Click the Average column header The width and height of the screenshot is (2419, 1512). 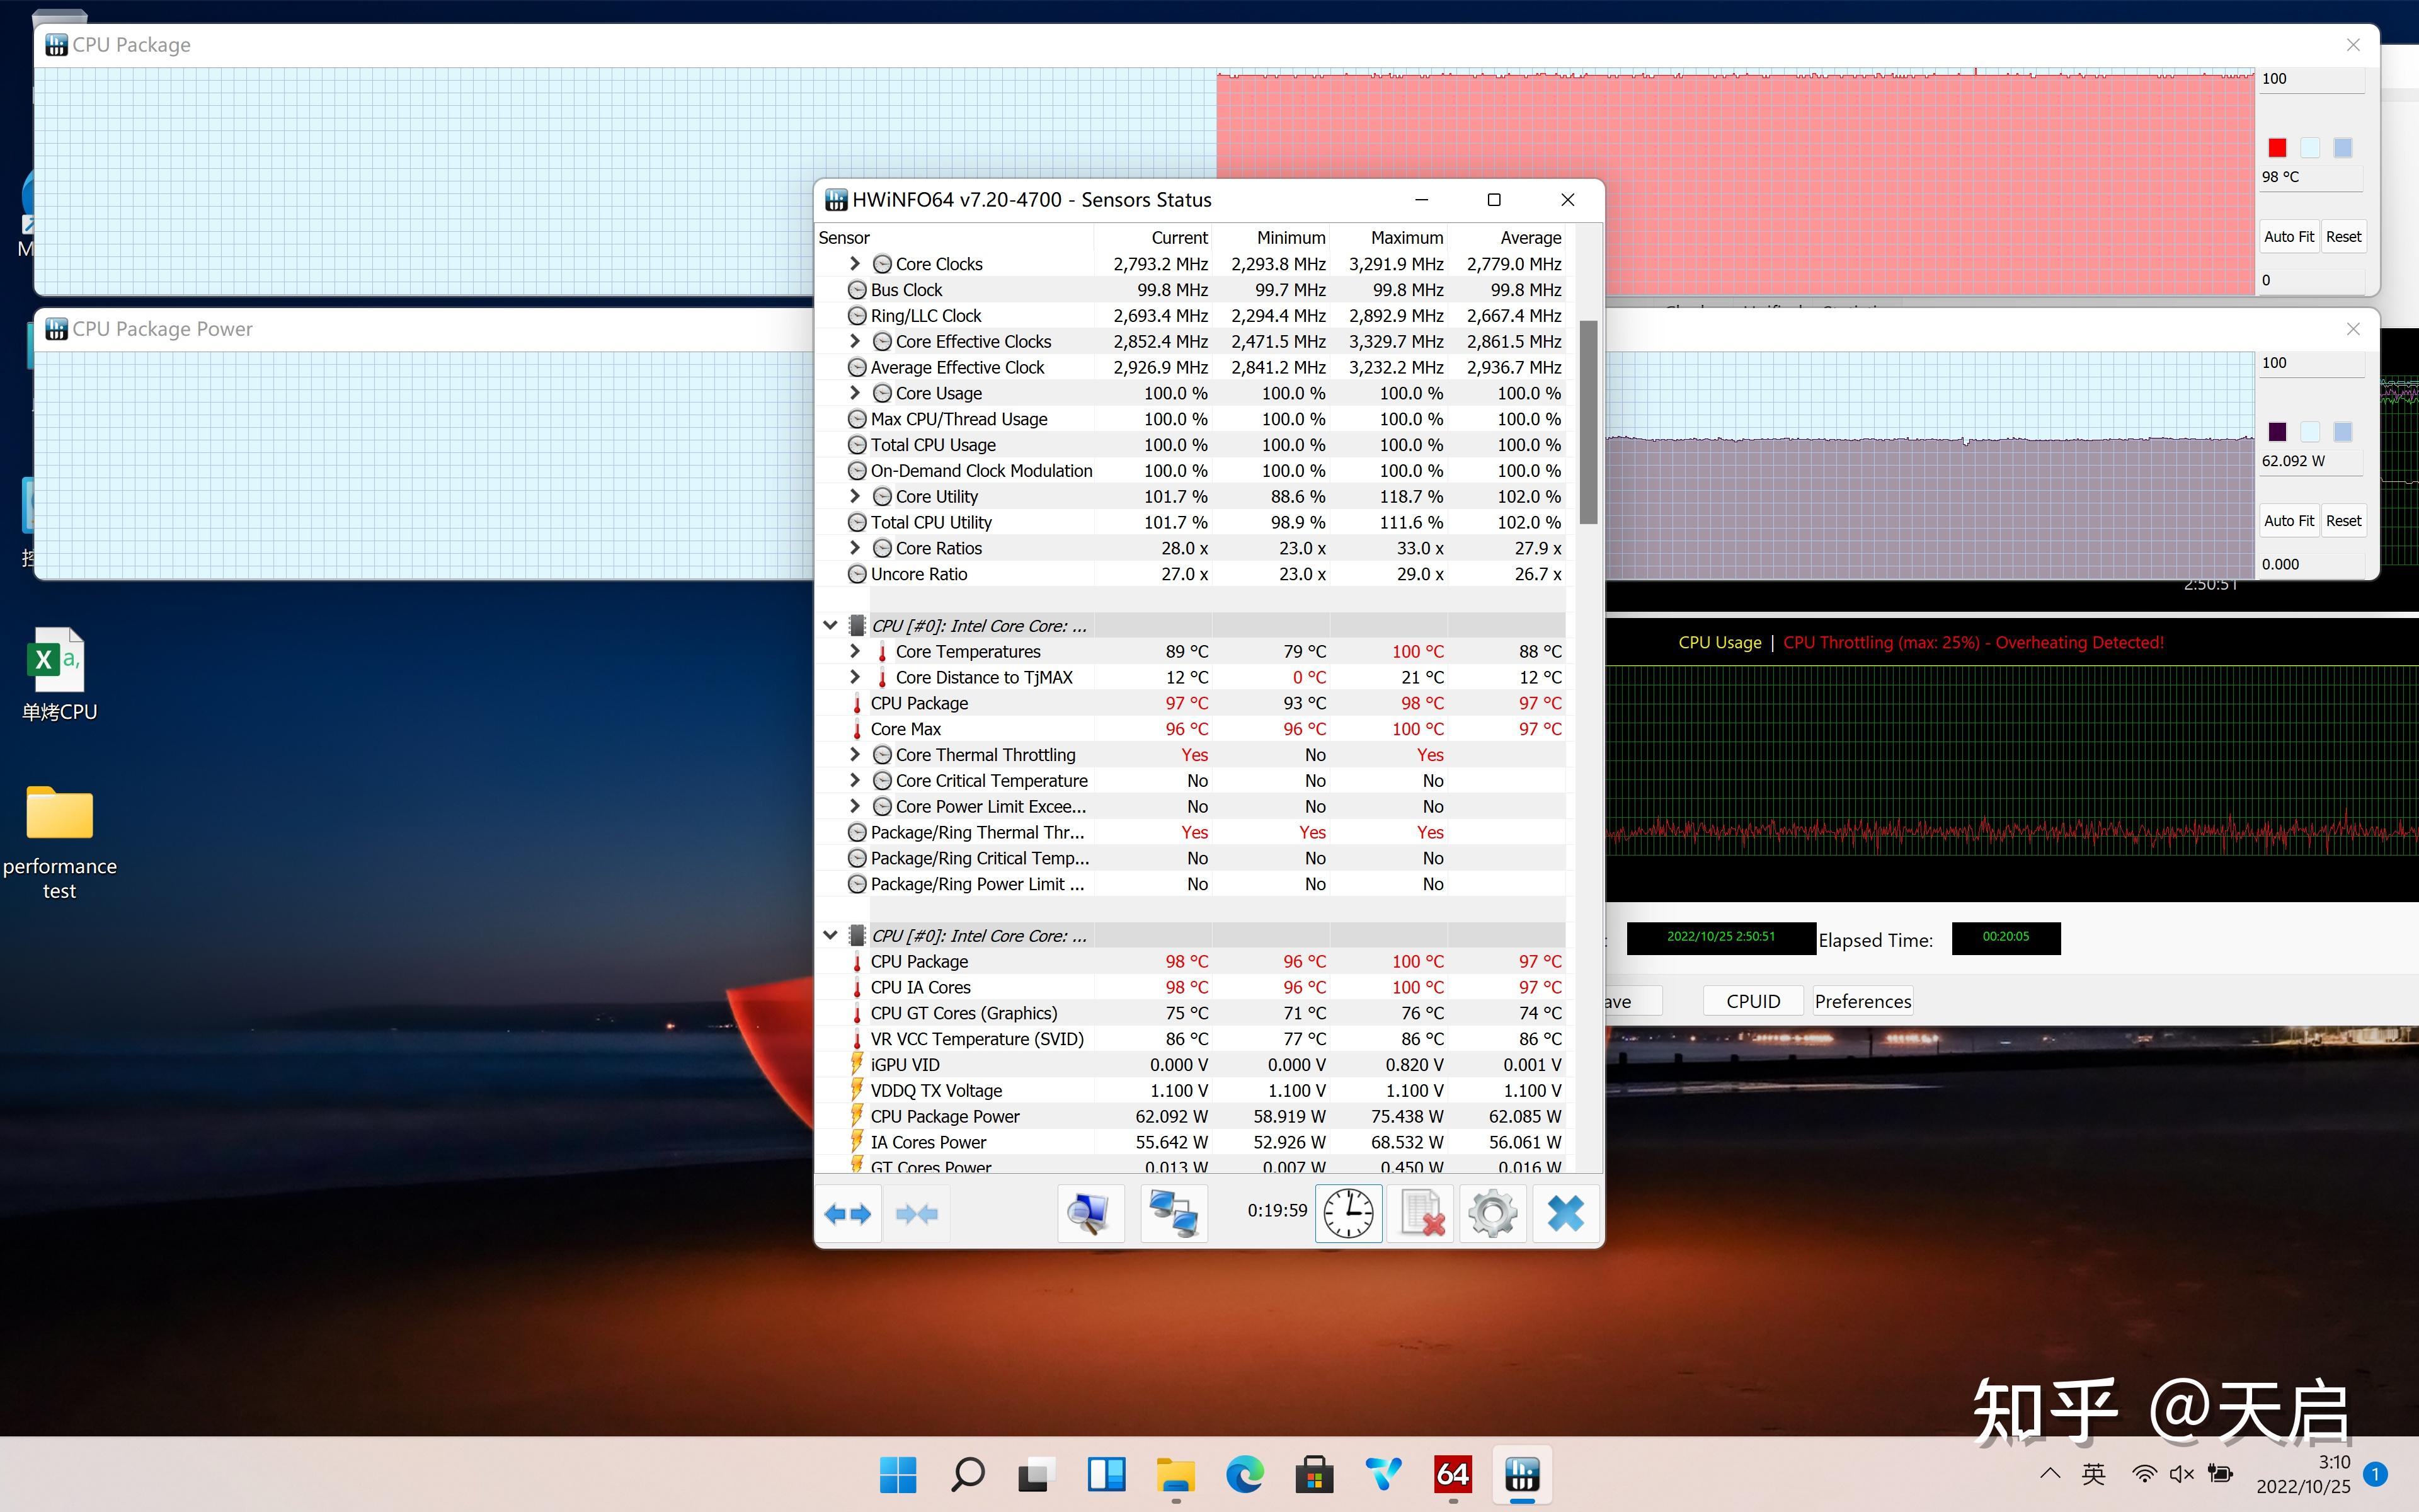[x=1506, y=237]
